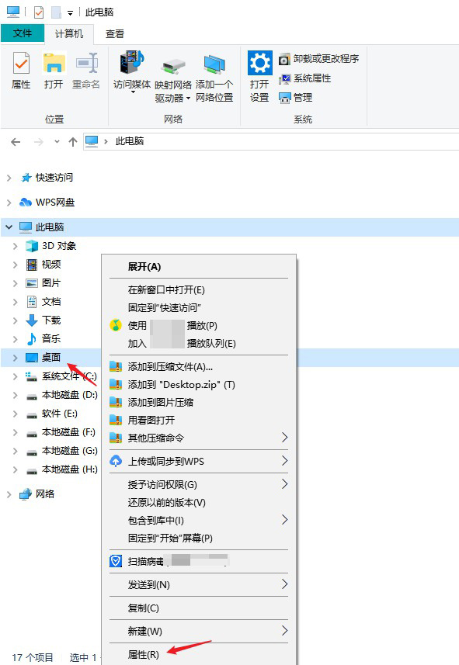The height and width of the screenshot is (665, 459).
Task: Select Quick access (快速访问) in tree
Action: point(47,178)
